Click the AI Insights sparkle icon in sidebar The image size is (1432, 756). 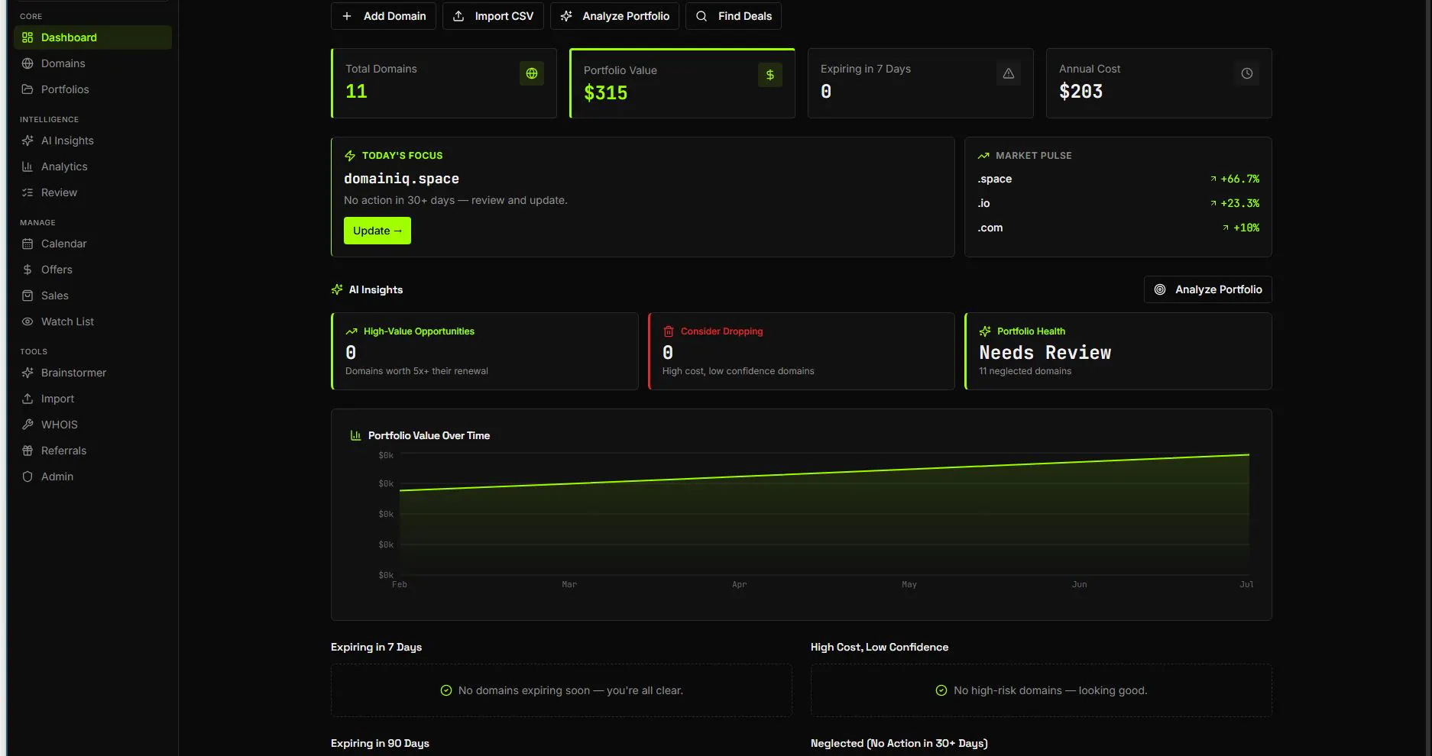click(28, 141)
